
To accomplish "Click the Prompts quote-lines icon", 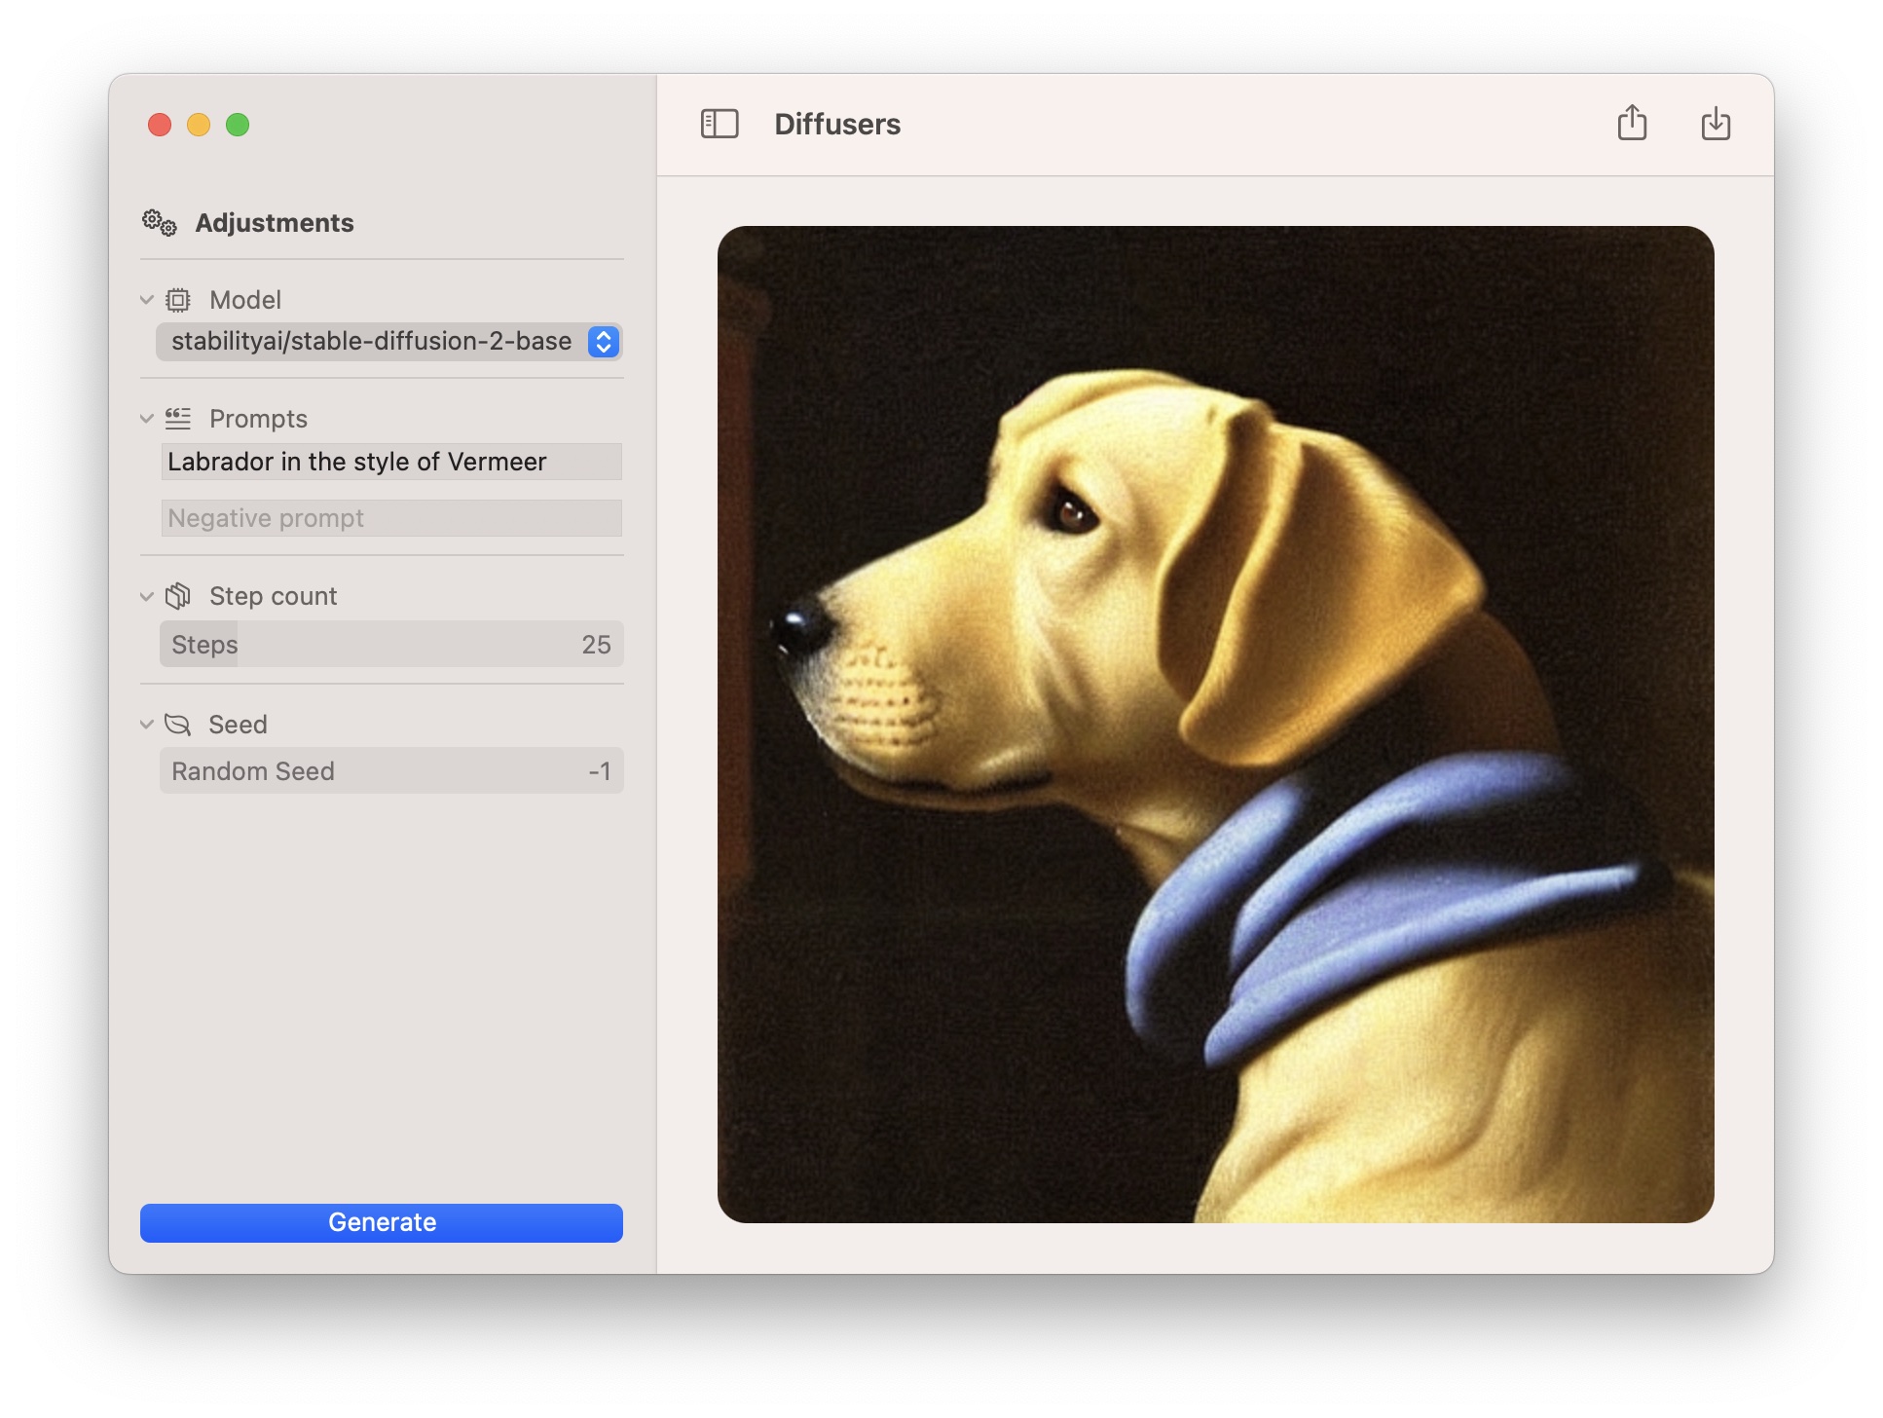I will (178, 419).
